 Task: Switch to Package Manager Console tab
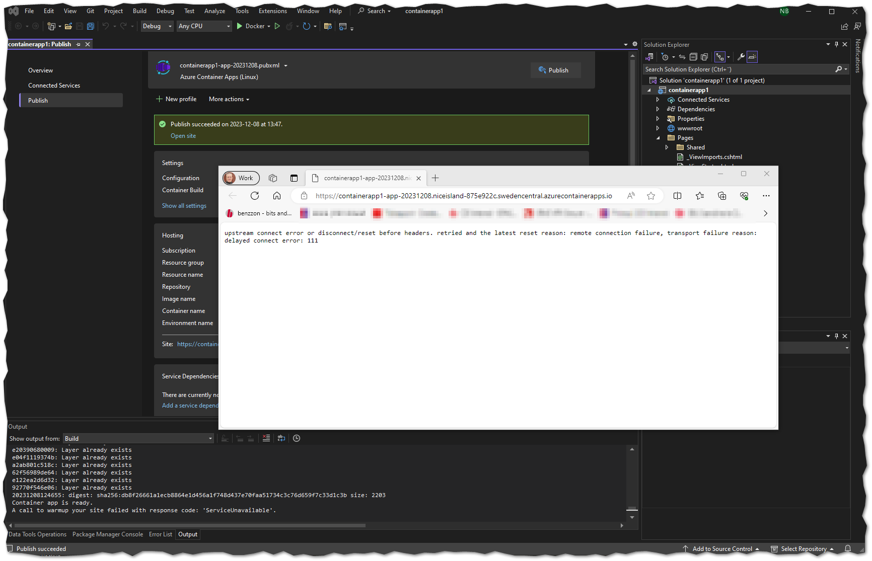(108, 534)
